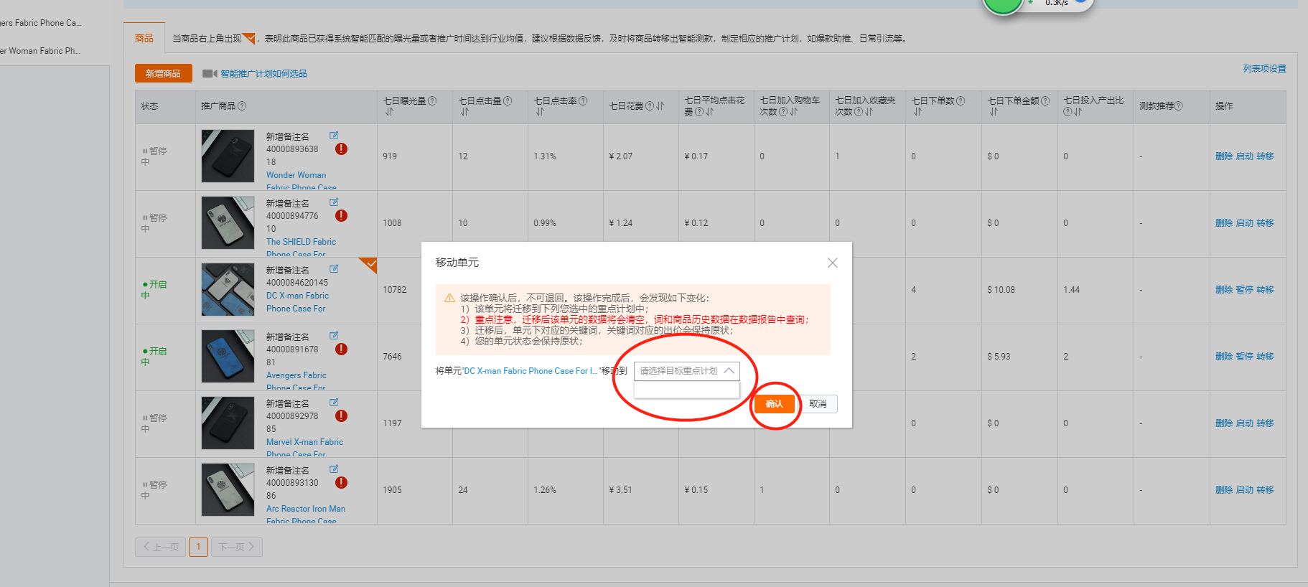Click edit note icon for Arc Reactor product
Screen dimensions: 1308x587
click(334, 469)
